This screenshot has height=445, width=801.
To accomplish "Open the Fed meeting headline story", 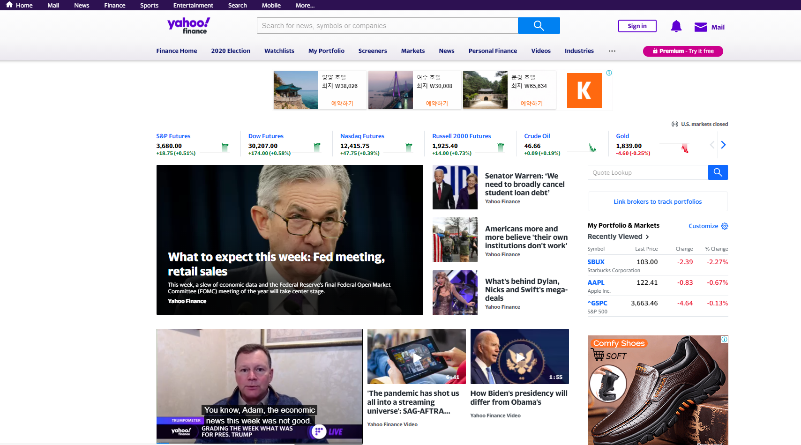I will coord(277,264).
